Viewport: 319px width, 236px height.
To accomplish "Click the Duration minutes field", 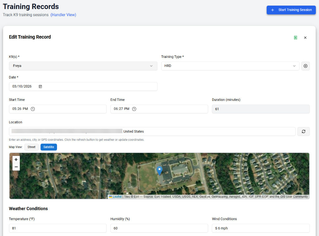I will coord(261,109).
